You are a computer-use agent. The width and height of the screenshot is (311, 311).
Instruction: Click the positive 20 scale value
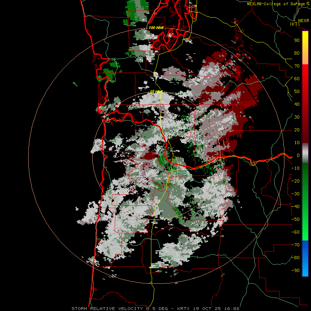point(297,130)
